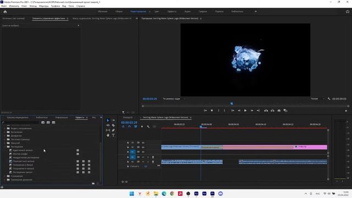Hide video track V3 with eye icon
The height and width of the screenshot is (198, 352).
click(143, 142)
